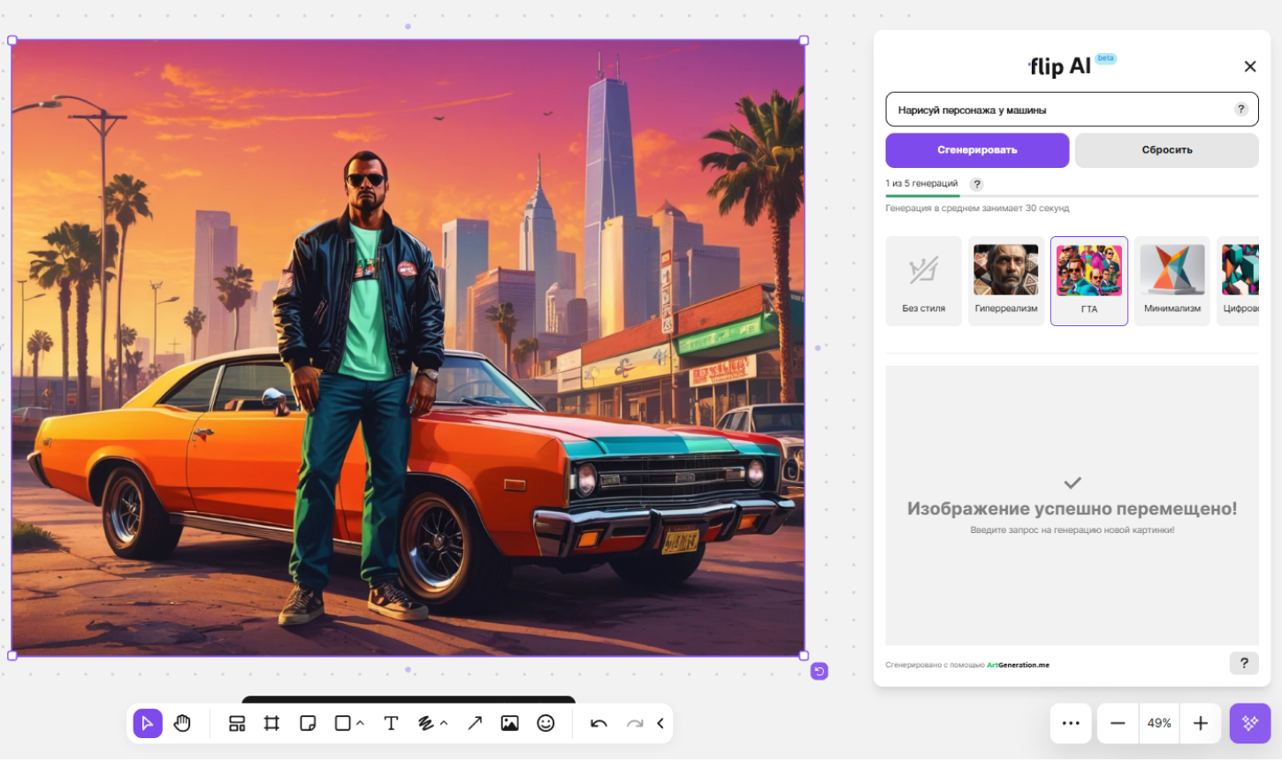Insert an image from the toolbar
Viewport: 1282px width, 762px height.
pyautogui.click(x=510, y=723)
